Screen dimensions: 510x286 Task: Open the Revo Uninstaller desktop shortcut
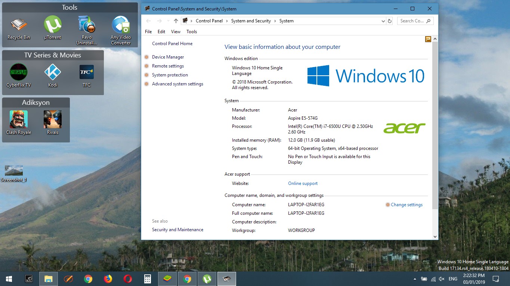point(87,31)
